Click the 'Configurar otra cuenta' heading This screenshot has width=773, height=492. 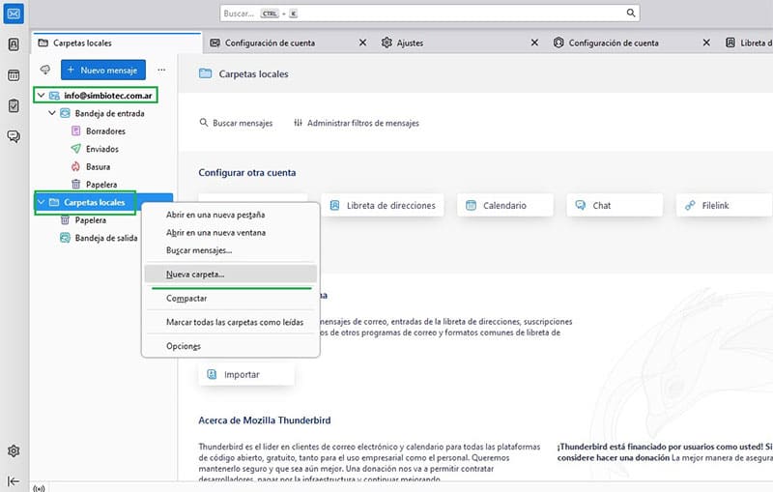247,173
